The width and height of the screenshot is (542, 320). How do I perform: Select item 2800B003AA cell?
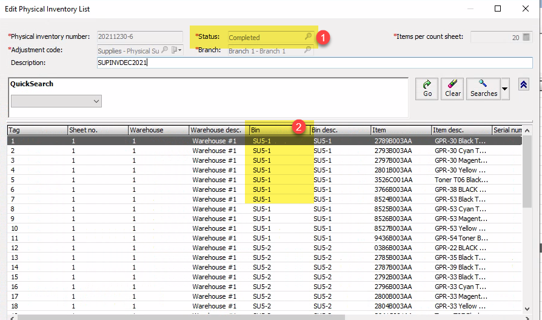(x=393, y=296)
